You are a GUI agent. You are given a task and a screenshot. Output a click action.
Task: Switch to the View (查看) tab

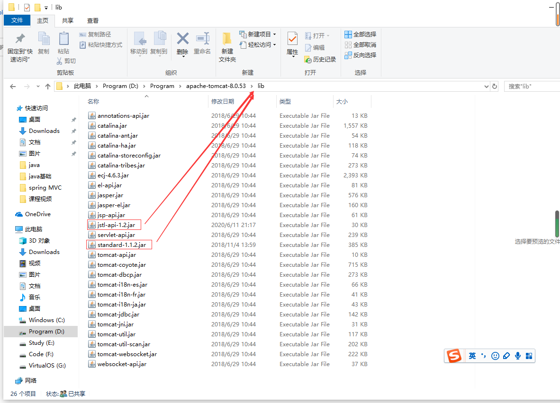(92, 21)
